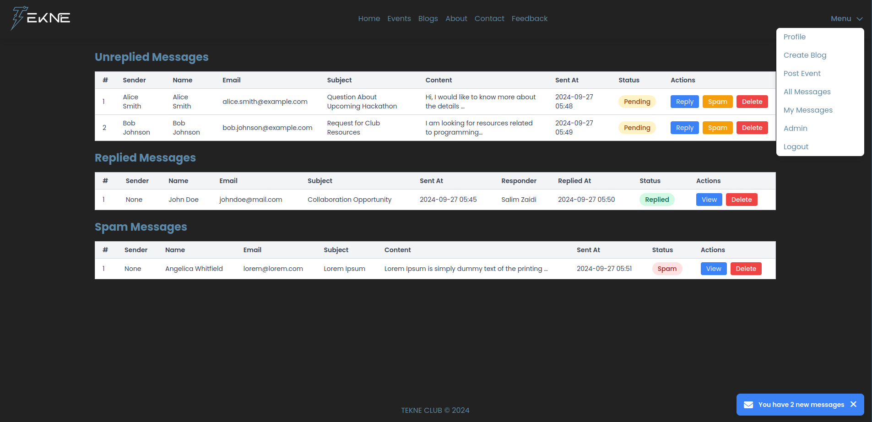
Task: Open Profile from the menu
Action: pos(794,37)
